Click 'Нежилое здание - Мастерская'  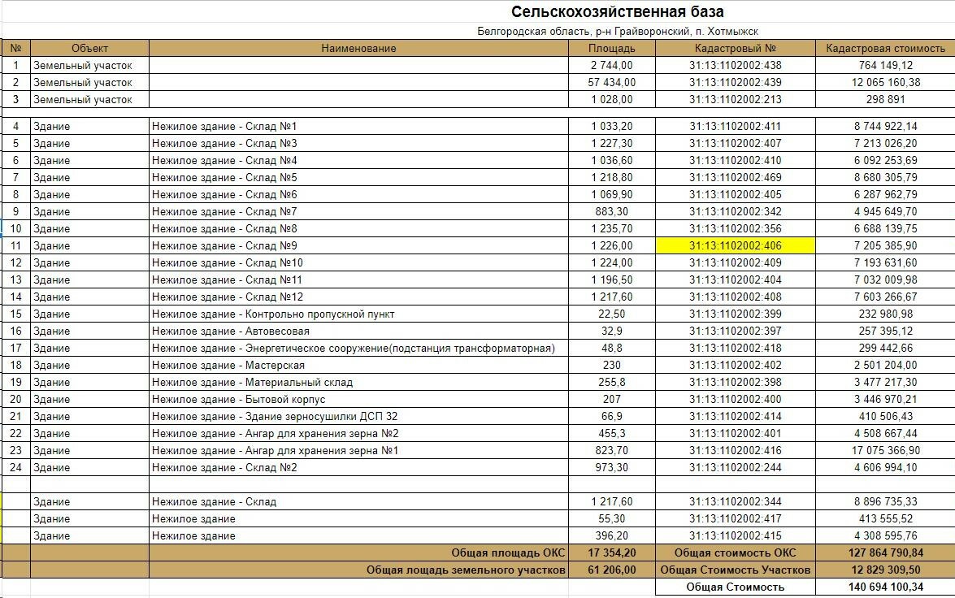[x=228, y=365]
